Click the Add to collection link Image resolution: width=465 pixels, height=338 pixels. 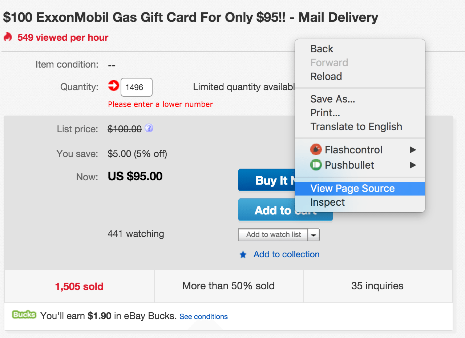point(286,254)
